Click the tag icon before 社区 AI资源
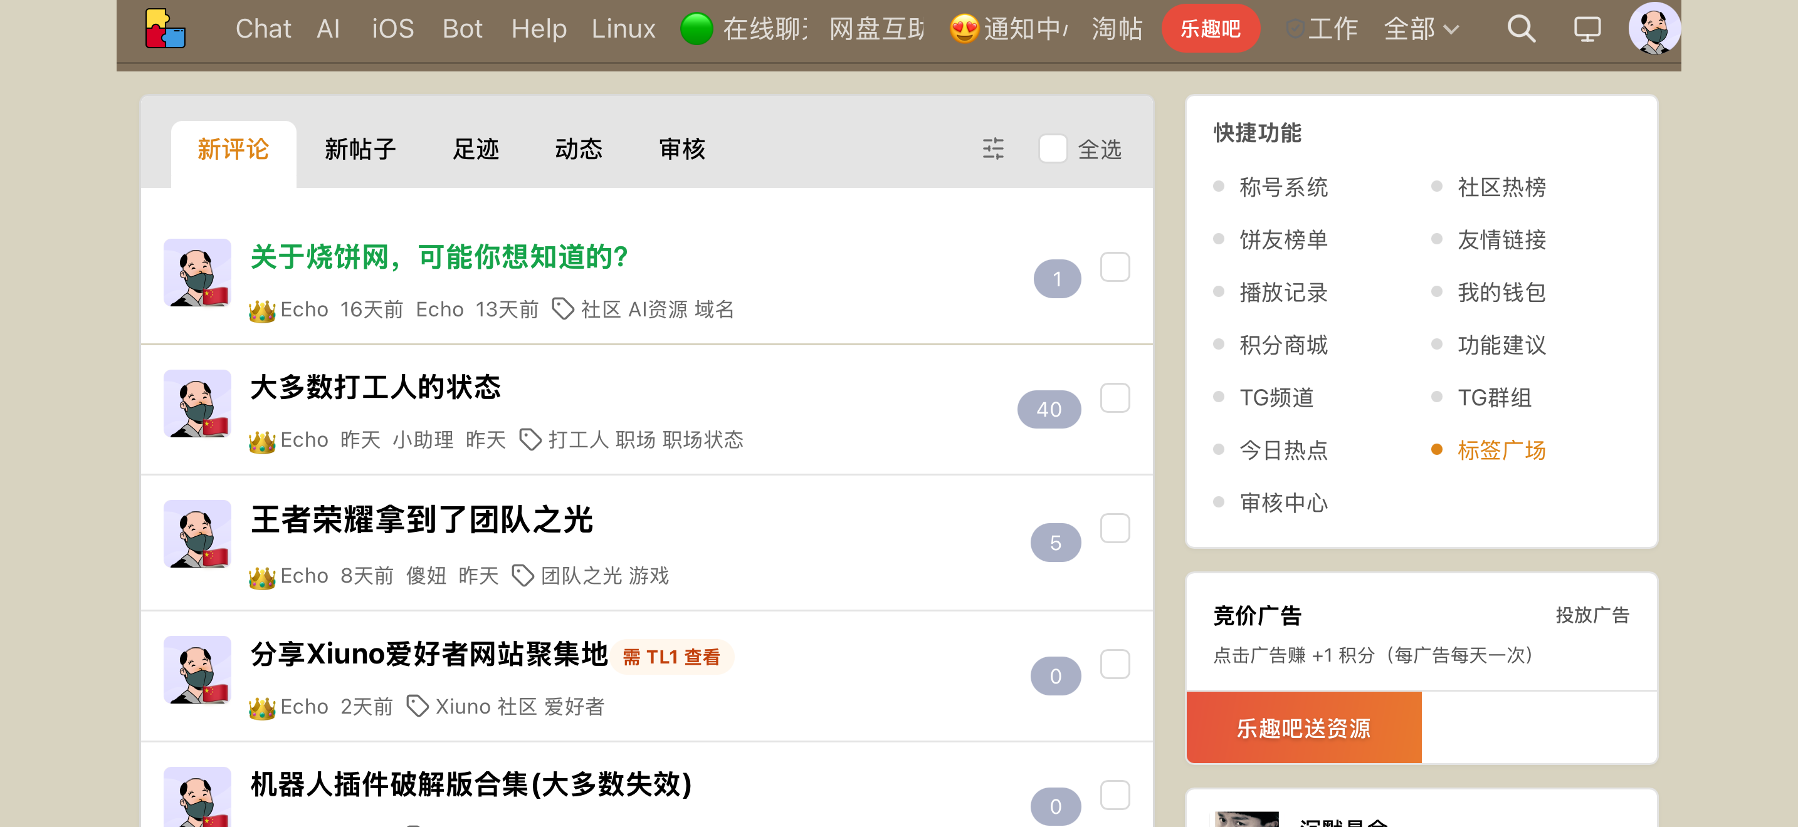 tap(562, 308)
